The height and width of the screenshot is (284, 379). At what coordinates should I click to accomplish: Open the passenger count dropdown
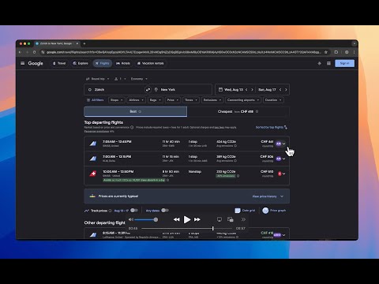pyautogui.click(x=120, y=79)
